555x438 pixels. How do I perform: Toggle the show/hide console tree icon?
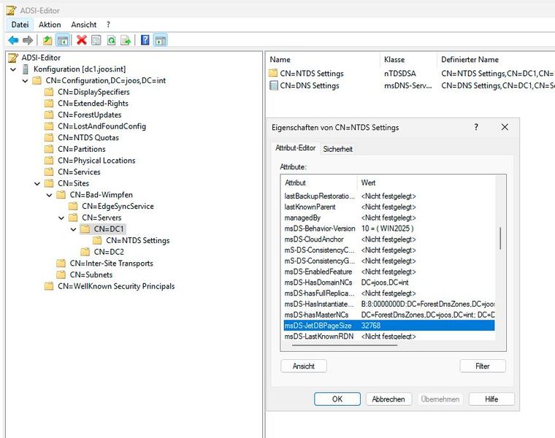coord(63,40)
